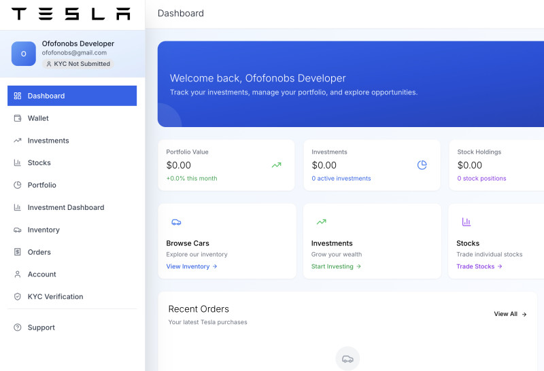The image size is (544, 371).
Task: Open Support in the sidebar
Action: point(41,328)
